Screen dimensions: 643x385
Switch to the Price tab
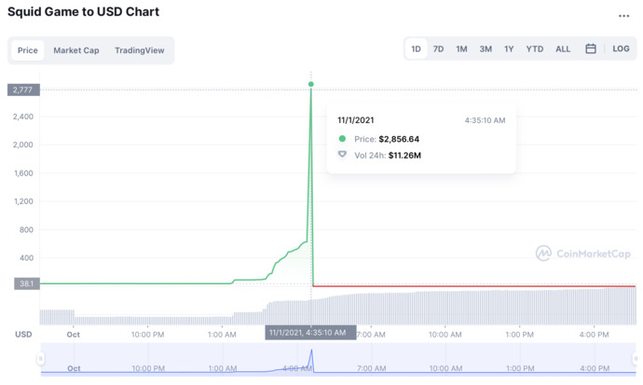tap(27, 50)
